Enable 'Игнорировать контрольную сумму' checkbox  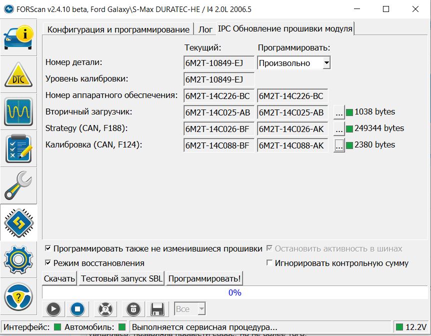(269, 263)
